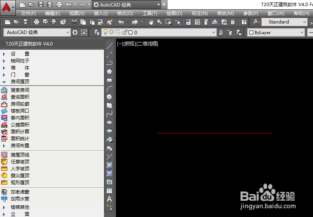Open the 绘图(D) menu
Screen dimensions: 313x217
click(x=174, y=13)
